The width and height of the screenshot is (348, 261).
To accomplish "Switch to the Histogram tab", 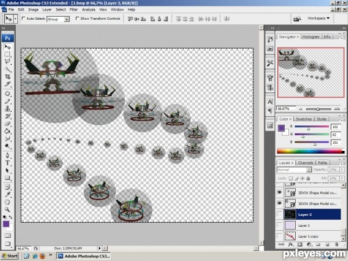I will tap(311, 37).
